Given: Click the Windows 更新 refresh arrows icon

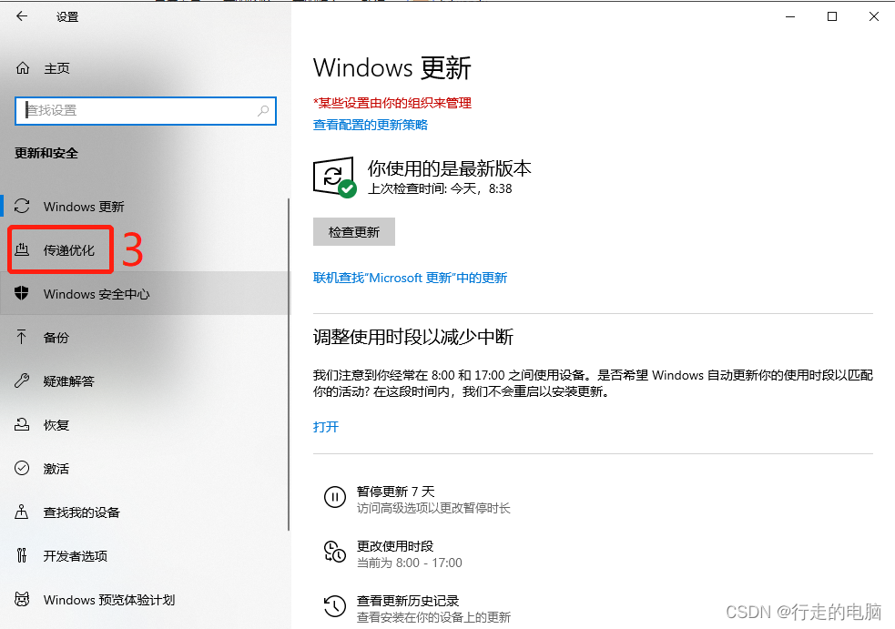Looking at the screenshot, I should pyautogui.click(x=22, y=206).
